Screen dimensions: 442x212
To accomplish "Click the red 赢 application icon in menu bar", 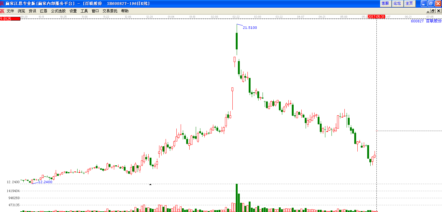I will (2, 11).
